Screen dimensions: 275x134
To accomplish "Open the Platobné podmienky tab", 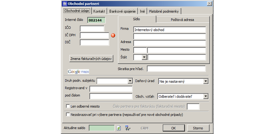I will click(x=164, y=11).
